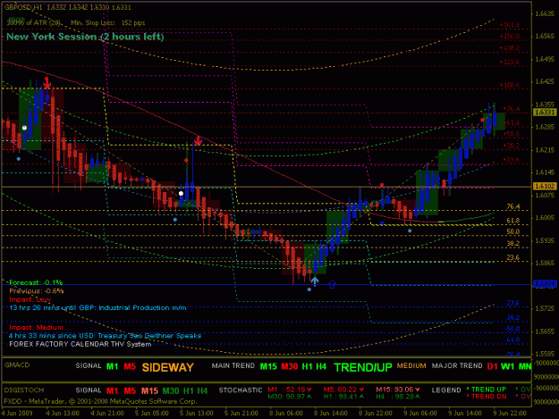The width and height of the screenshot is (559, 419).
Task: Click the M1 signal in GMACD row
Action: pyautogui.click(x=113, y=366)
